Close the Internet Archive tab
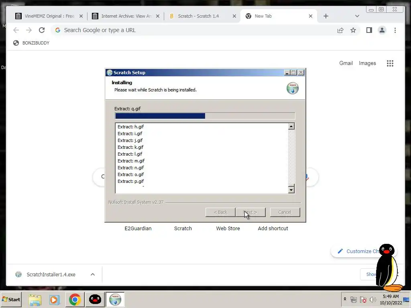 157,16
